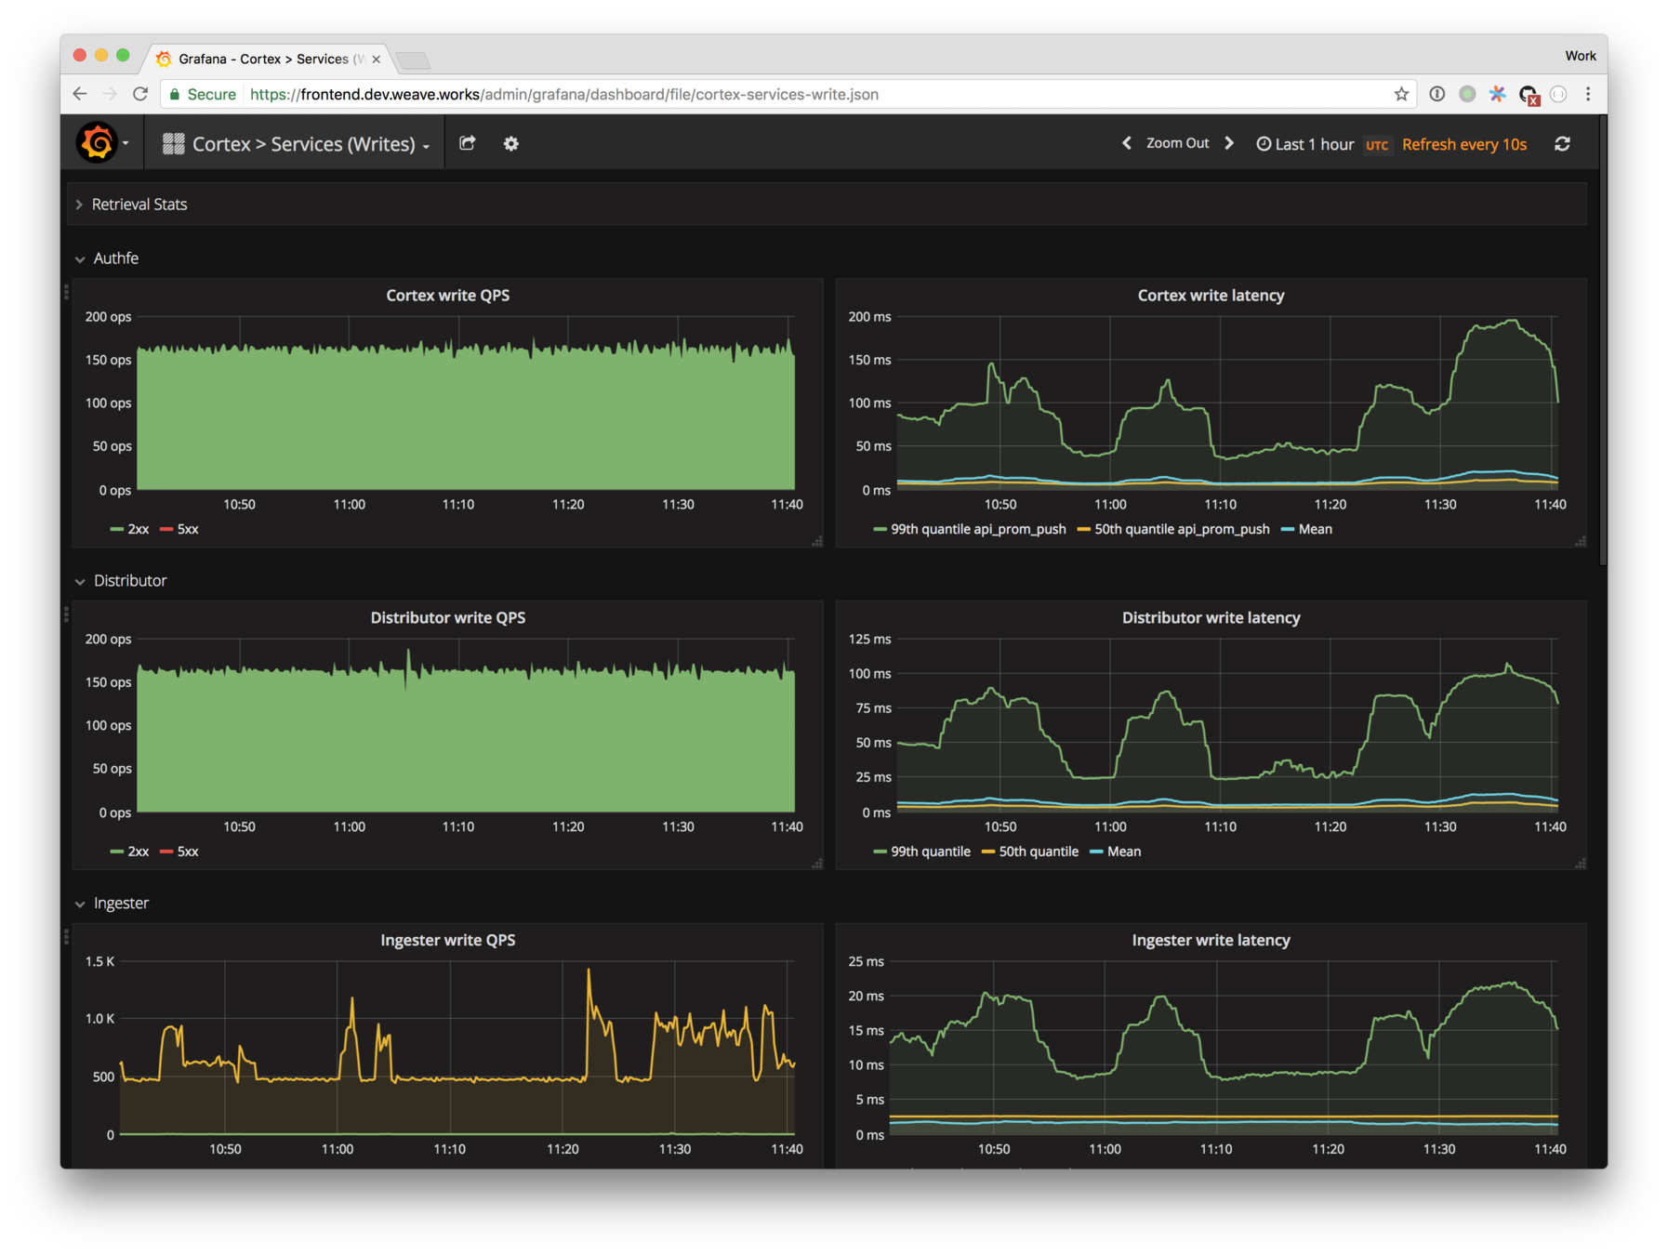This screenshot has height=1255, width=1668.
Task: Click the Distributor write latency panel resize handle
Action: tap(1581, 864)
